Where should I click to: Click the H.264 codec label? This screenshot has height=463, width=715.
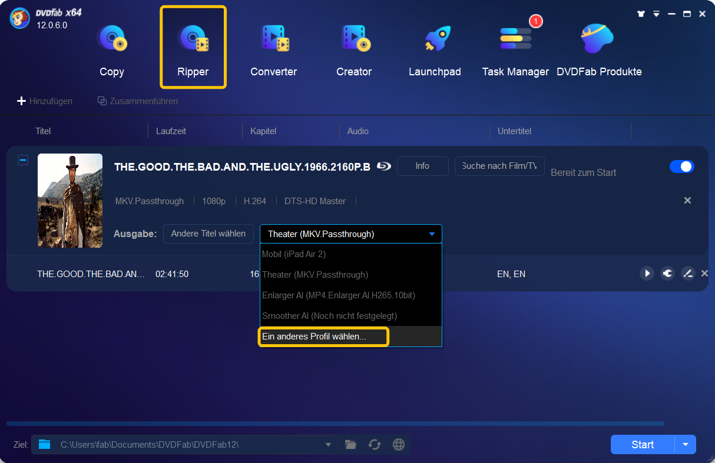tap(255, 201)
